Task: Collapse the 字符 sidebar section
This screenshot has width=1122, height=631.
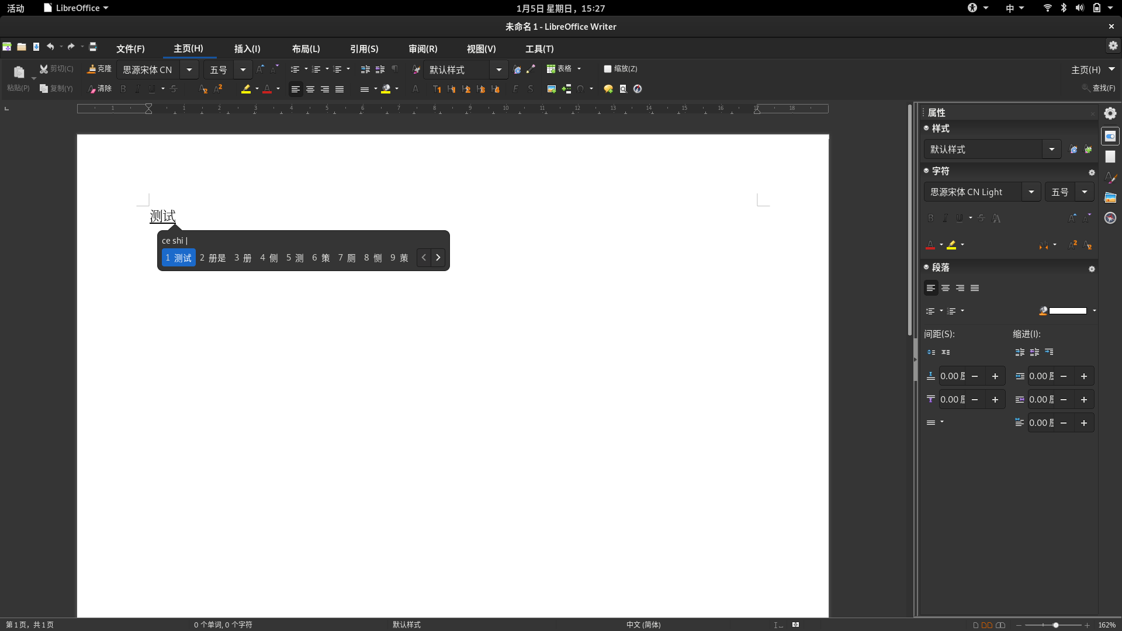Action: tap(927, 171)
